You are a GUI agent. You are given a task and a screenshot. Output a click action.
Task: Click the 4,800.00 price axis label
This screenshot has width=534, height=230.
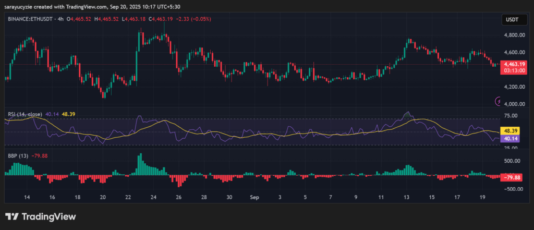514,35
